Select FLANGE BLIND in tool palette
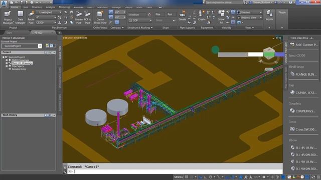The width and height of the screenshot is (321, 180). (x=303, y=74)
